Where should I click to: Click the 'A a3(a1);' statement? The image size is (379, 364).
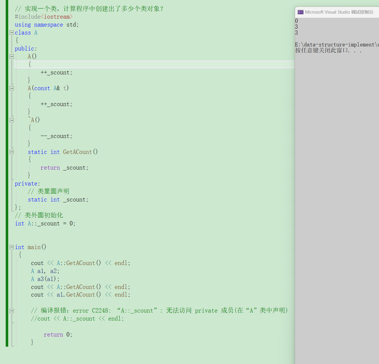click(x=45, y=279)
